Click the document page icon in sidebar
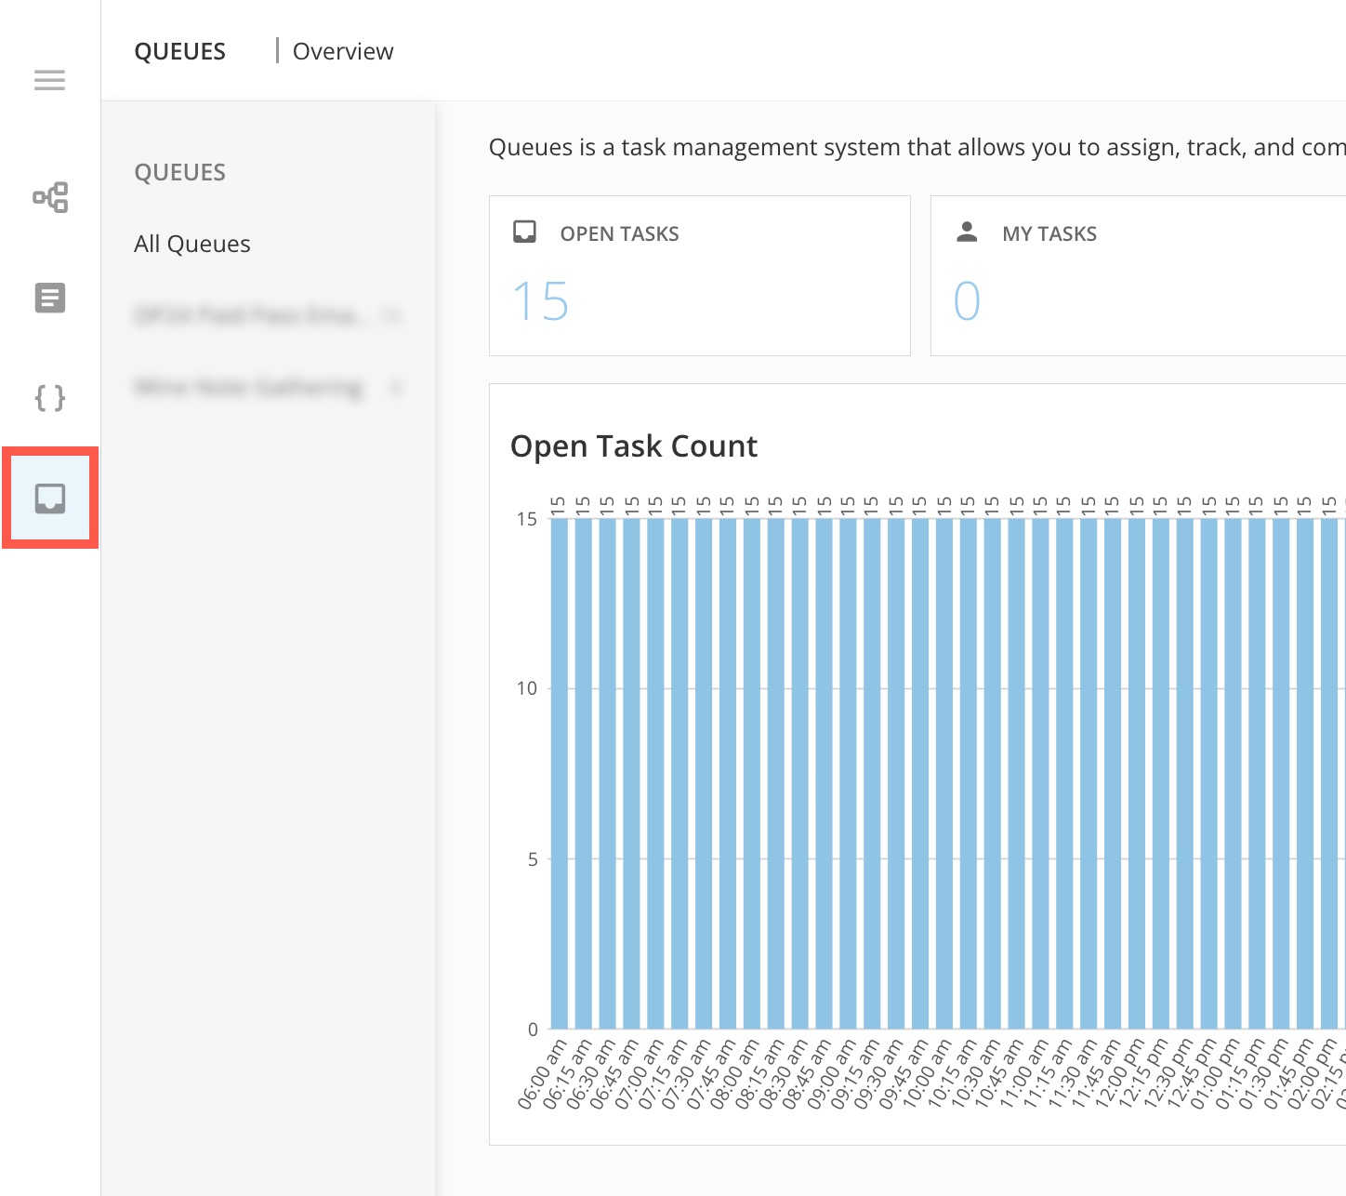This screenshot has width=1346, height=1196. (x=50, y=299)
